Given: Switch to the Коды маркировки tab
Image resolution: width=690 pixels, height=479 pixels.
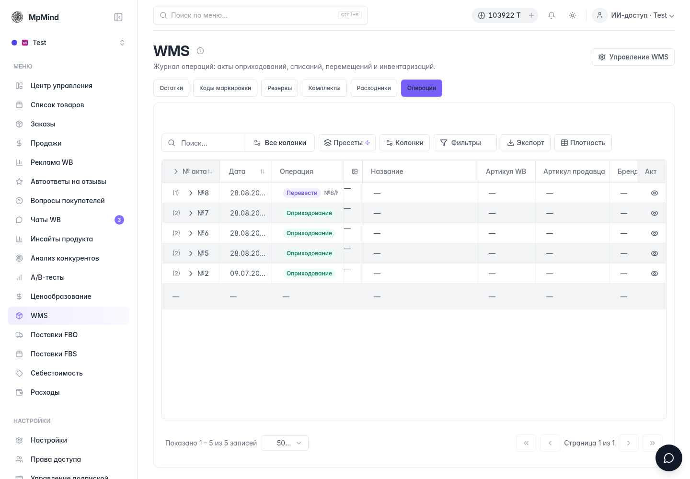Looking at the screenshot, I should click(x=225, y=88).
